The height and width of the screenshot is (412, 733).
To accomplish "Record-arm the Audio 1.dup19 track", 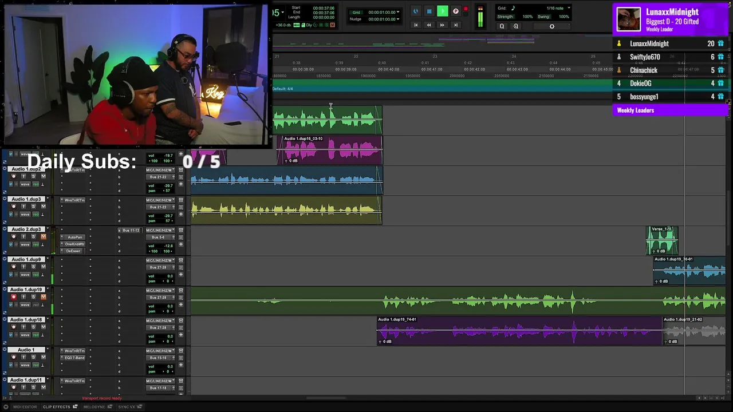I will (x=14, y=297).
